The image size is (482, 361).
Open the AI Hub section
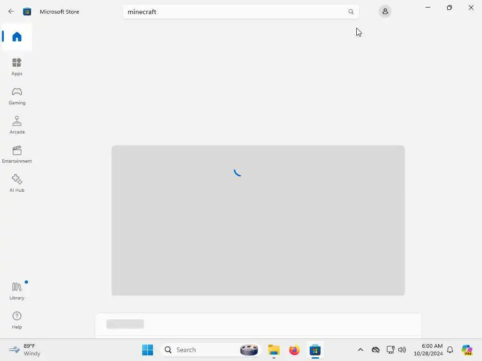(16, 183)
